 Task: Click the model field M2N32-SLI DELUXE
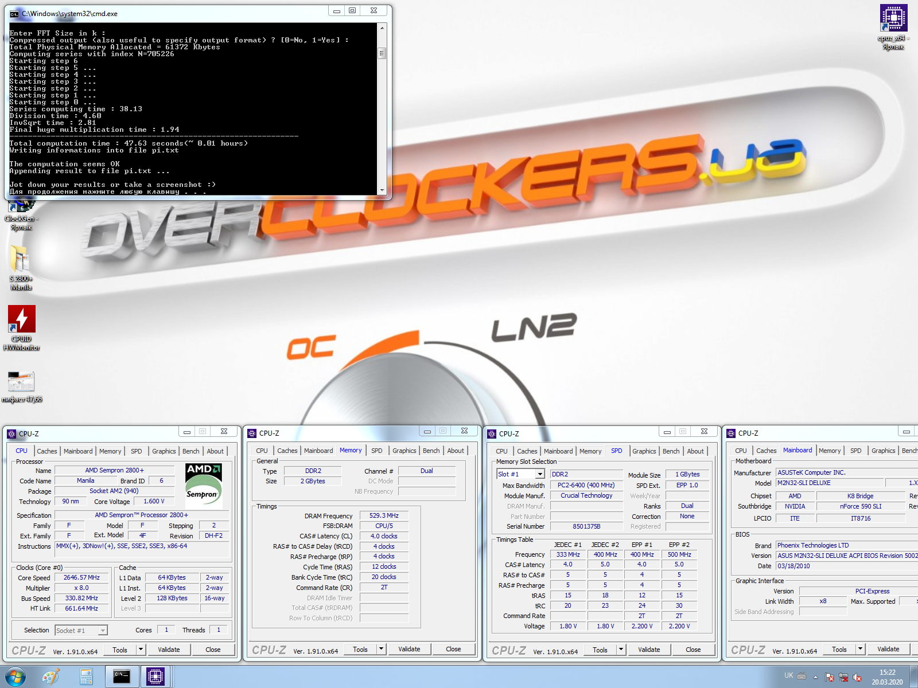829,483
